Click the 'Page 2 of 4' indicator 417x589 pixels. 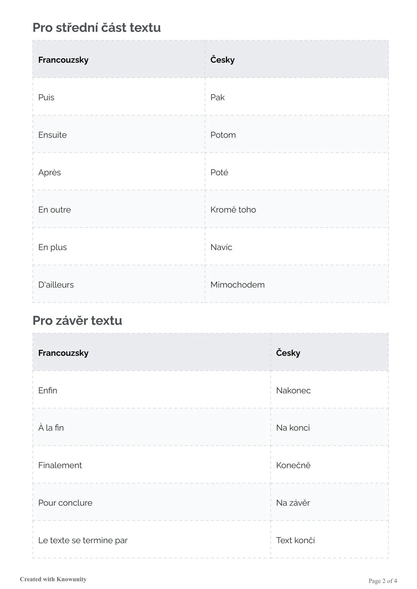tap(383, 581)
